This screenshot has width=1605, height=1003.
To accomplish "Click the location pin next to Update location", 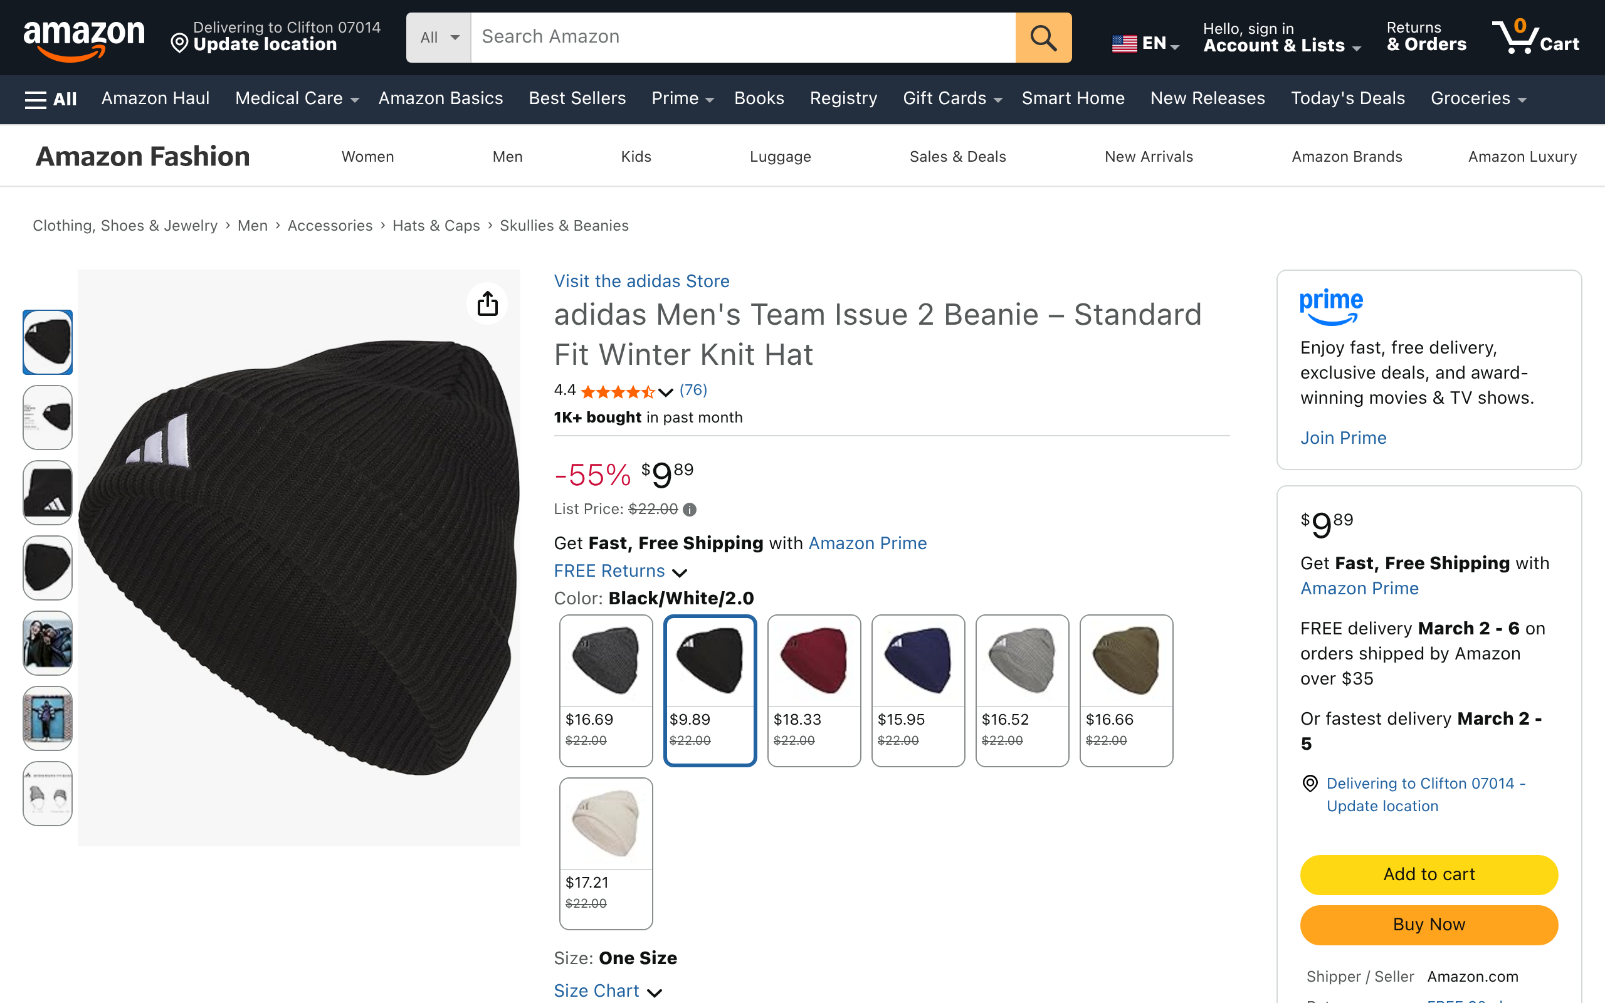I will [179, 44].
